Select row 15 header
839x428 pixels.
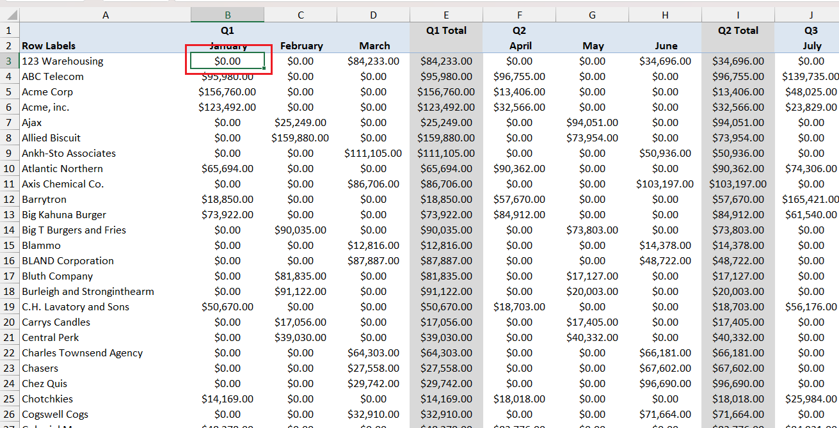pyautogui.click(x=10, y=245)
